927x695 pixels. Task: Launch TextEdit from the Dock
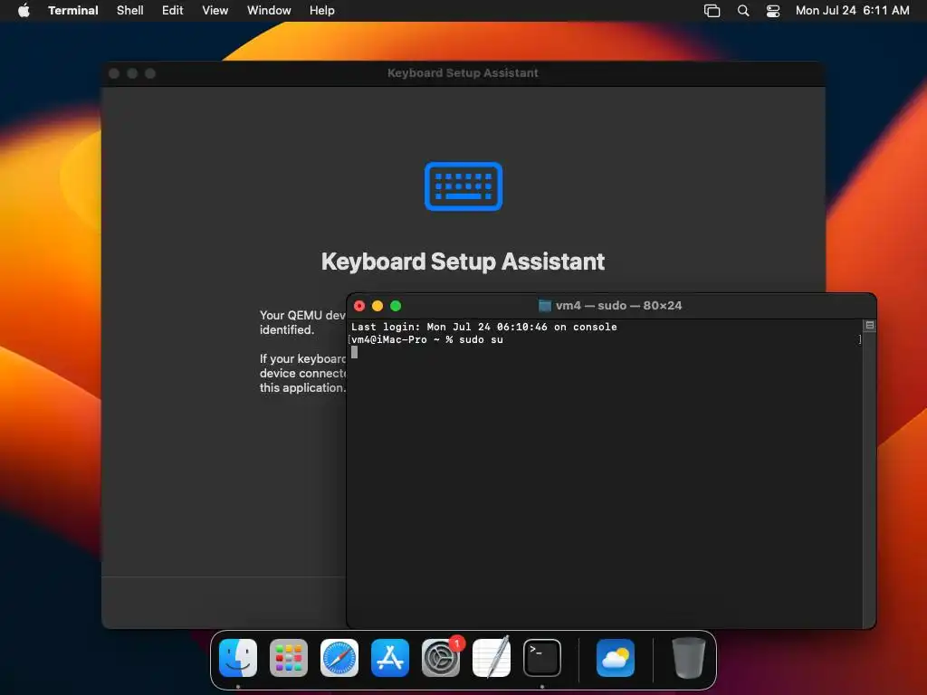coord(492,658)
